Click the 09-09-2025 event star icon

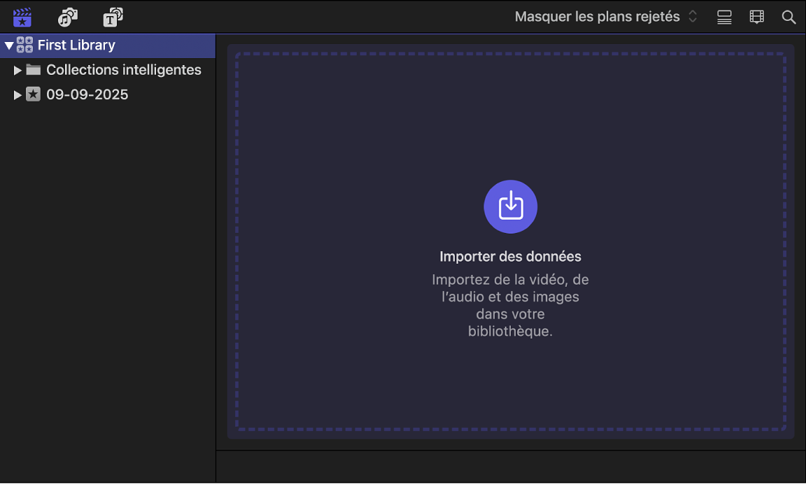pos(33,94)
